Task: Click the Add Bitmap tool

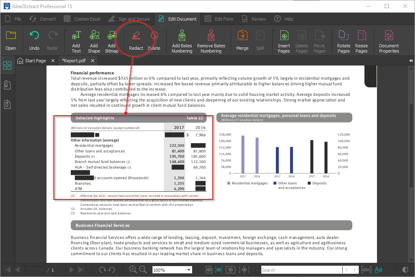Action: [x=112, y=40]
